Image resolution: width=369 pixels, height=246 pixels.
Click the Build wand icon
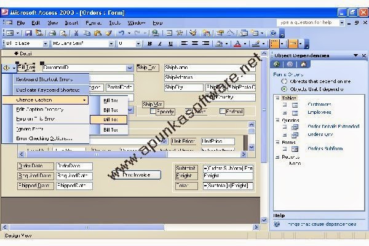coord(230,33)
